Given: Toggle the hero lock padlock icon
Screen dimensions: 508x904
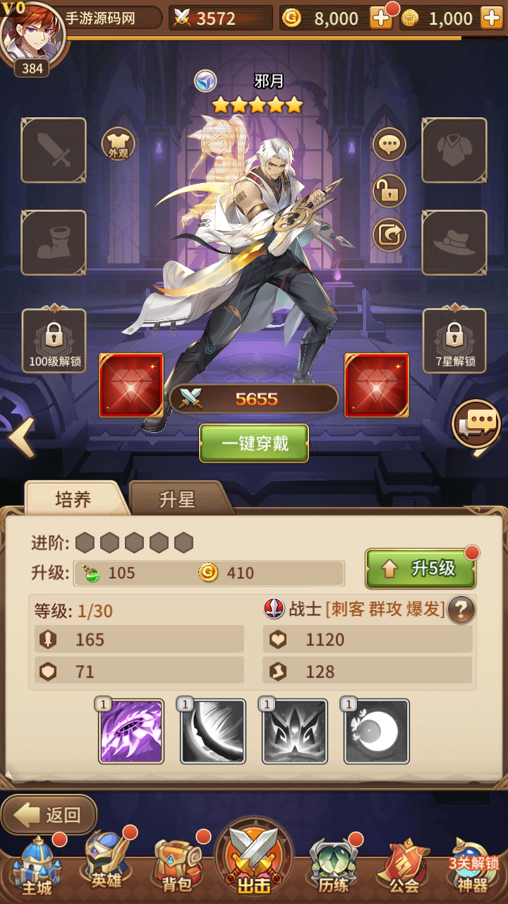Looking at the screenshot, I should click(389, 190).
